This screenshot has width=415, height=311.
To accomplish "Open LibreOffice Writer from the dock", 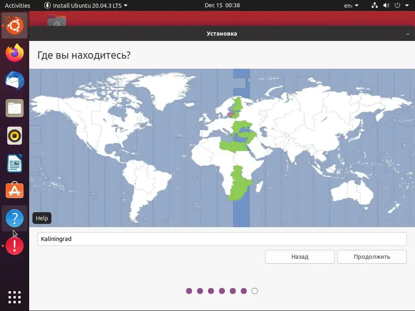I will click(x=15, y=164).
